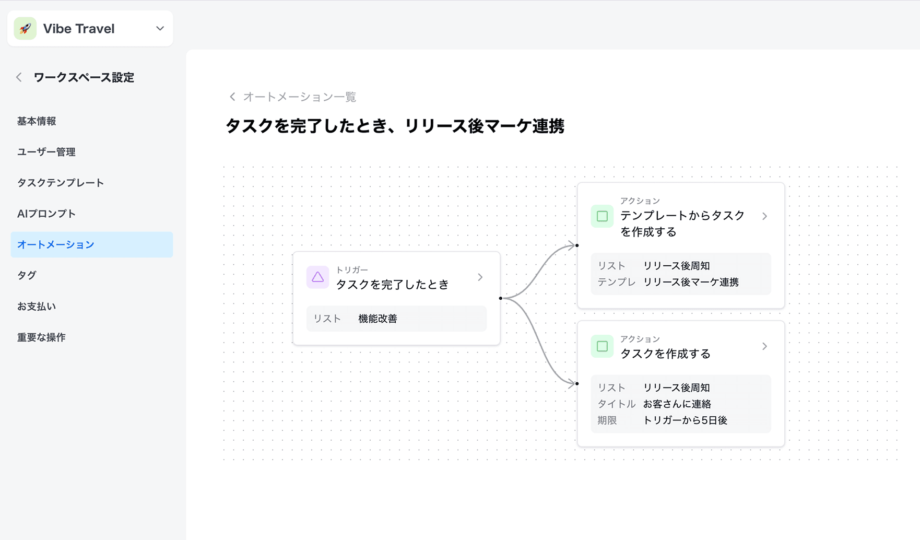Expand the Vibe Travel workspace selector

[x=160, y=29]
